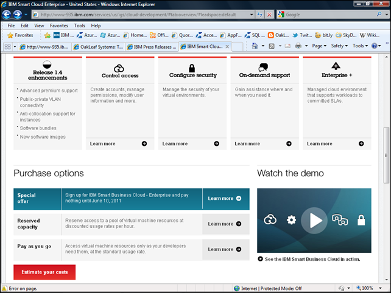
Task: Open the IBM favorite bookmark
Action: pyautogui.click(x=63, y=35)
